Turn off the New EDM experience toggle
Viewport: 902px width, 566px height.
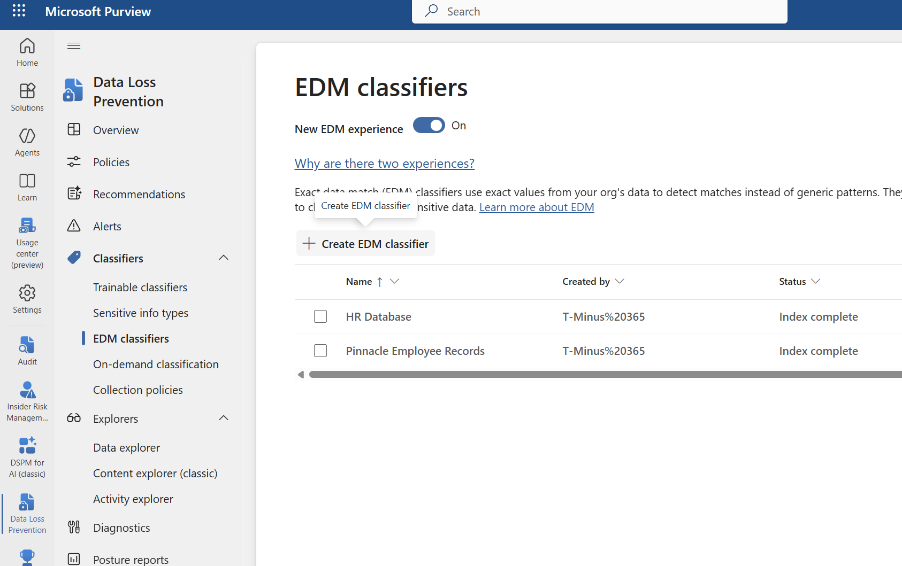[x=429, y=125]
